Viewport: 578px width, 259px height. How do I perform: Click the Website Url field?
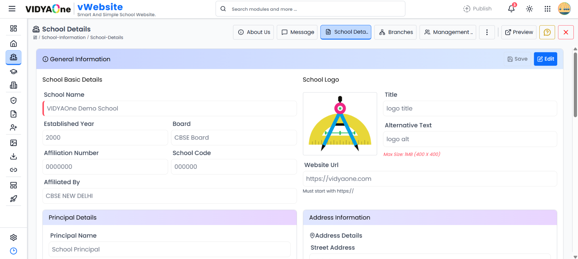430,179
